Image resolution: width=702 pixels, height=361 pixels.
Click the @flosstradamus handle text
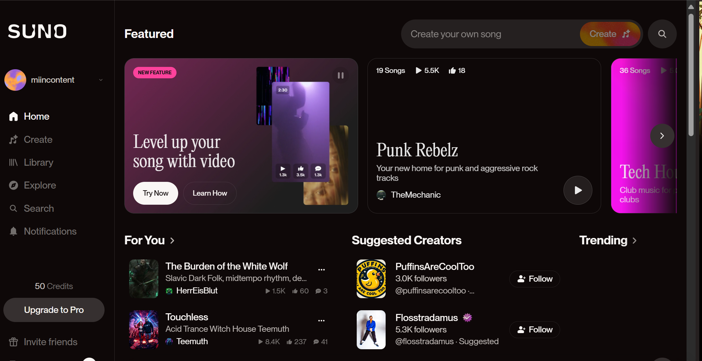424,342
